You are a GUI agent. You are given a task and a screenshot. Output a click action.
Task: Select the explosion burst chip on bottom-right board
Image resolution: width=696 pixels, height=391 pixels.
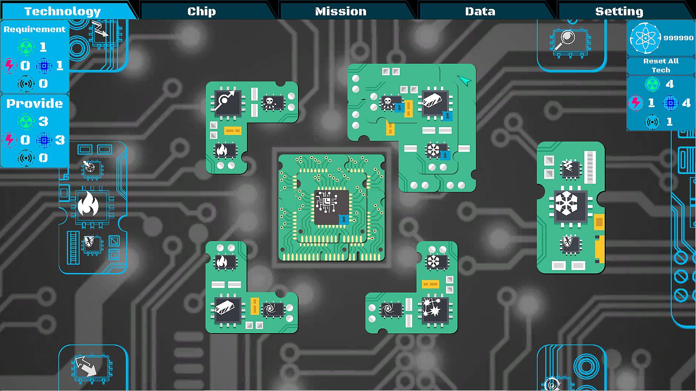click(435, 310)
